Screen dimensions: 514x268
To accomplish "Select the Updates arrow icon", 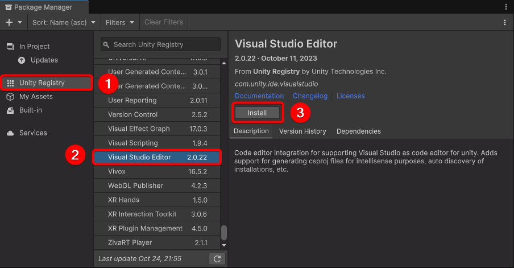I will pyautogui.click(x=22, y=60).
